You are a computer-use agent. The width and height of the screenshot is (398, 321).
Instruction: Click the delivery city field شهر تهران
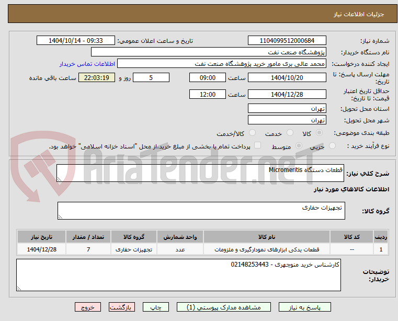(287, 120)
